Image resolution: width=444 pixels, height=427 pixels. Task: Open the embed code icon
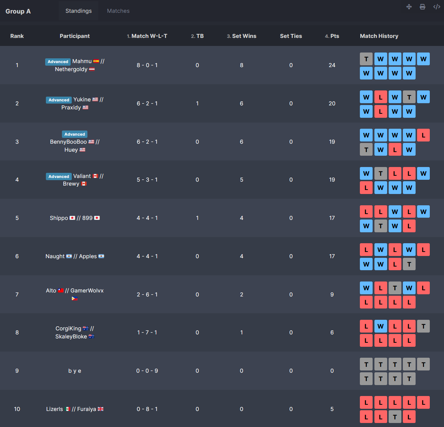437,7
